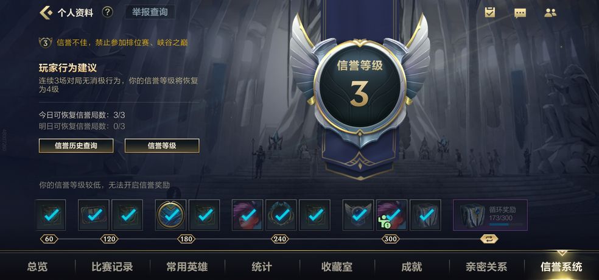Open the chat messages icon
Viewport: 599px width, 280px height.
pyautogui.click(x=520, y=13)
